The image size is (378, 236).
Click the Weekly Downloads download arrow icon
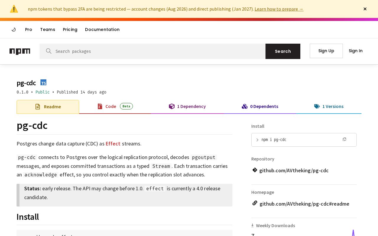click(x=252, y=225)
